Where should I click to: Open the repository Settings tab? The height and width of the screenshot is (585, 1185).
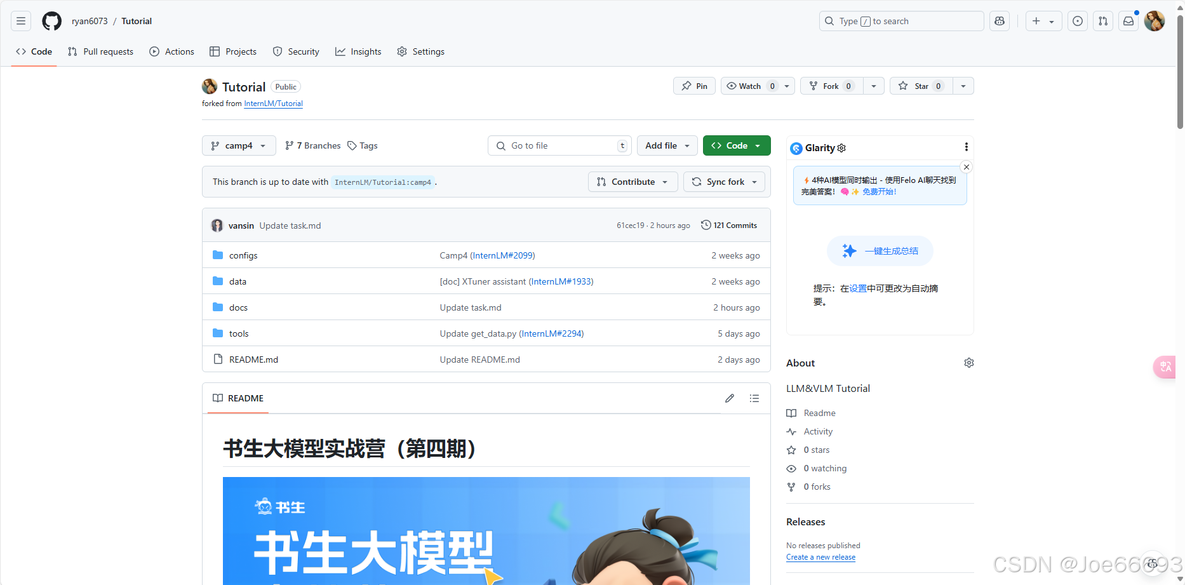click(420, 51)
